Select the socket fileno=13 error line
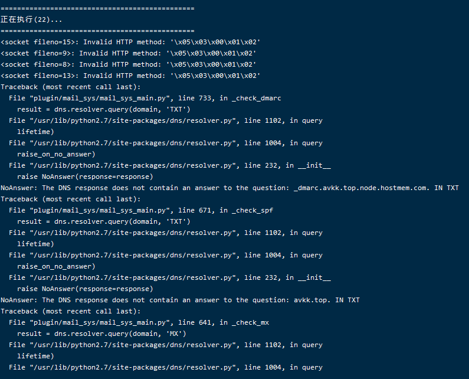Image resolution: width=469 pixels, height=379 pixels. (x=130, y=76)
